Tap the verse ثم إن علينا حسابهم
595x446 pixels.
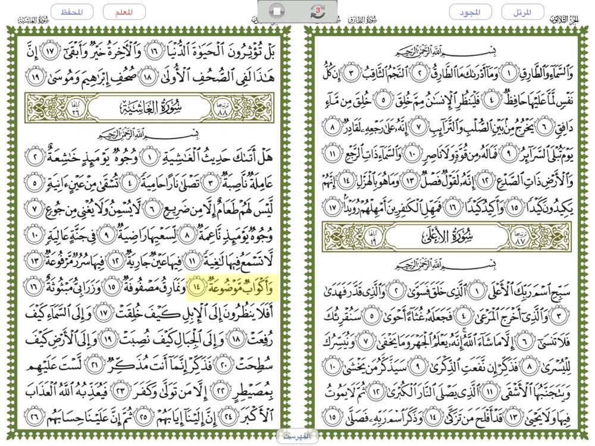pyautogui.click(x=89, y=418)
